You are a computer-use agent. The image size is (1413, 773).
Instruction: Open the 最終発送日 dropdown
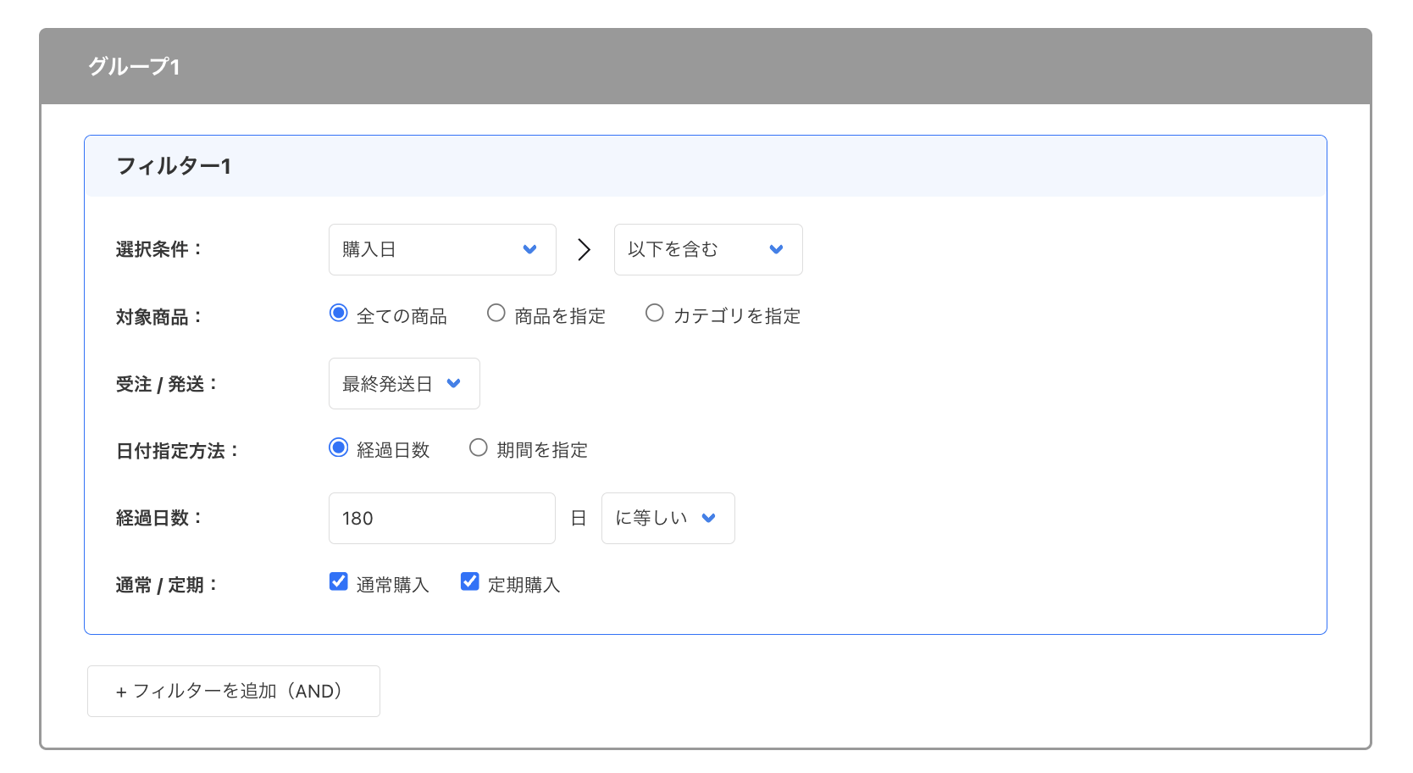click(403, 383)
